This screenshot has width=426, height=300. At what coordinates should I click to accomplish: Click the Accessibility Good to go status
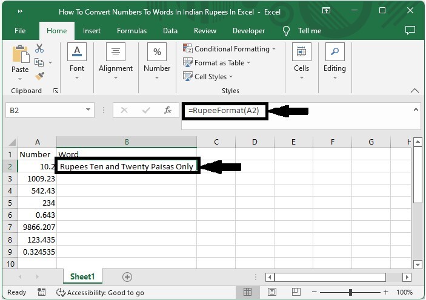tap(100, 292)
